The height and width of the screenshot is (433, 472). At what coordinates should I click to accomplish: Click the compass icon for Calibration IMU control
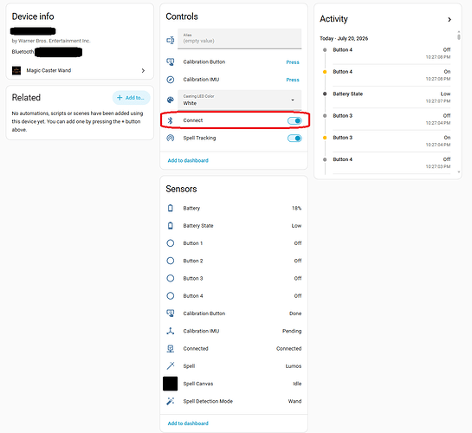171,80
